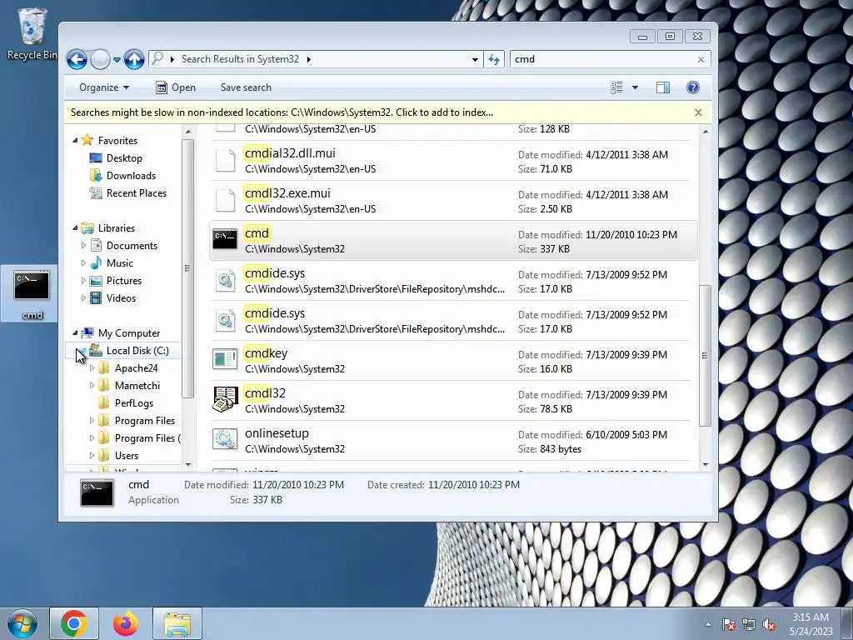Open the More view options arrow
Screen dimensions: 853x640
[x=635, y=87]
